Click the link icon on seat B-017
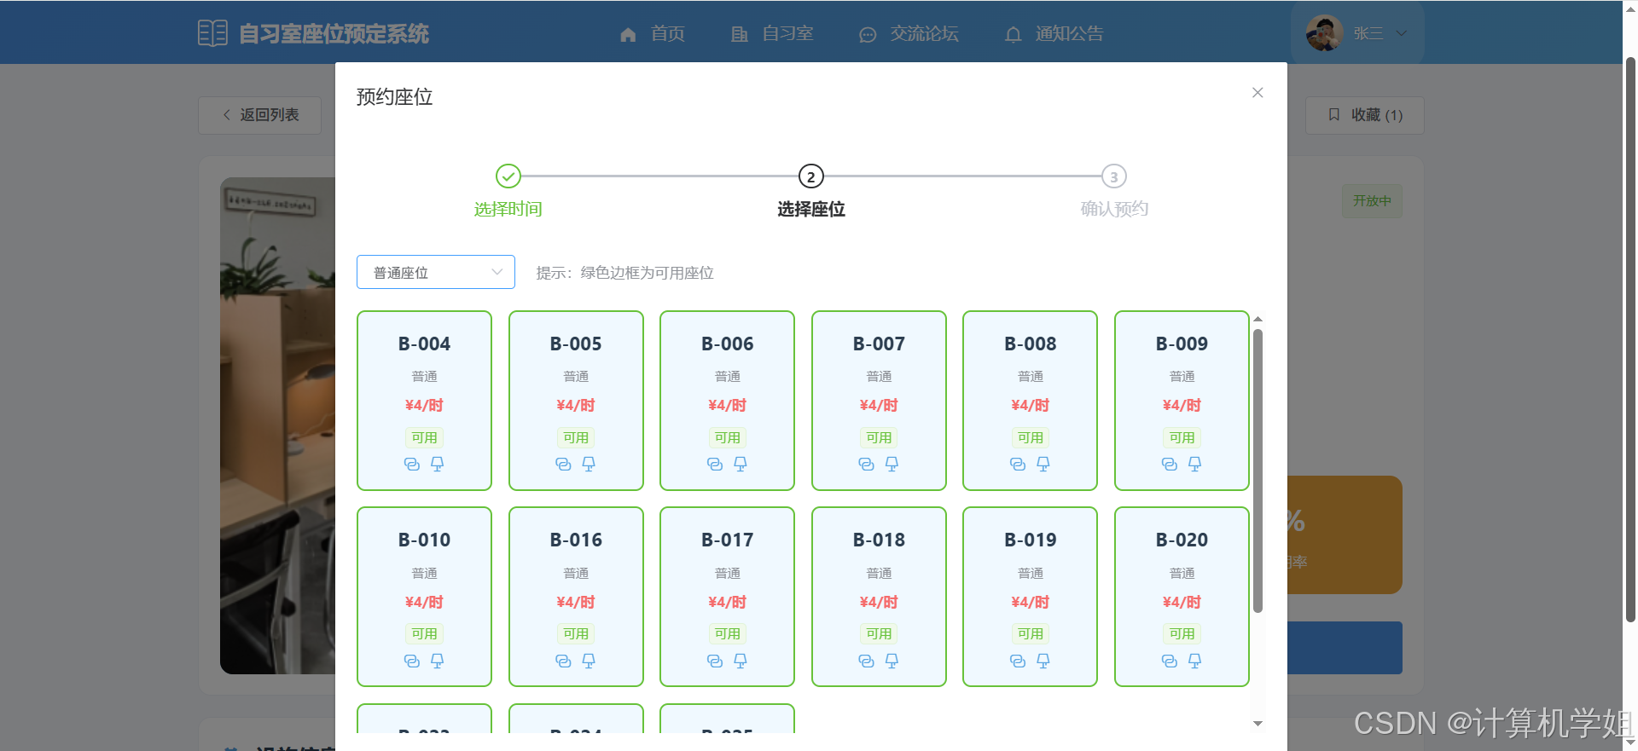This screenshot has height=751, width=1638. click(715, 661)
